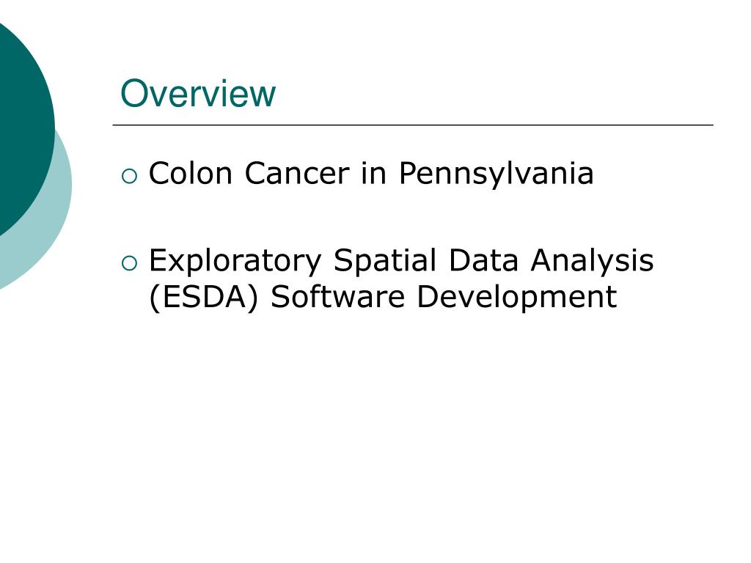
Task: Click the (ESDA) acronym text
Action: tap(204, 298)
